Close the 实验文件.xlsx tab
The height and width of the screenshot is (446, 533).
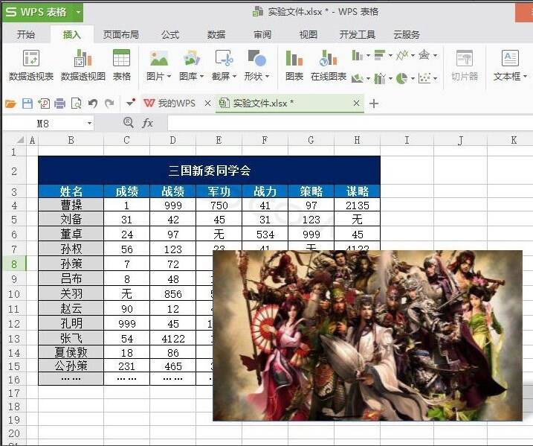click(x=356, y=103)
